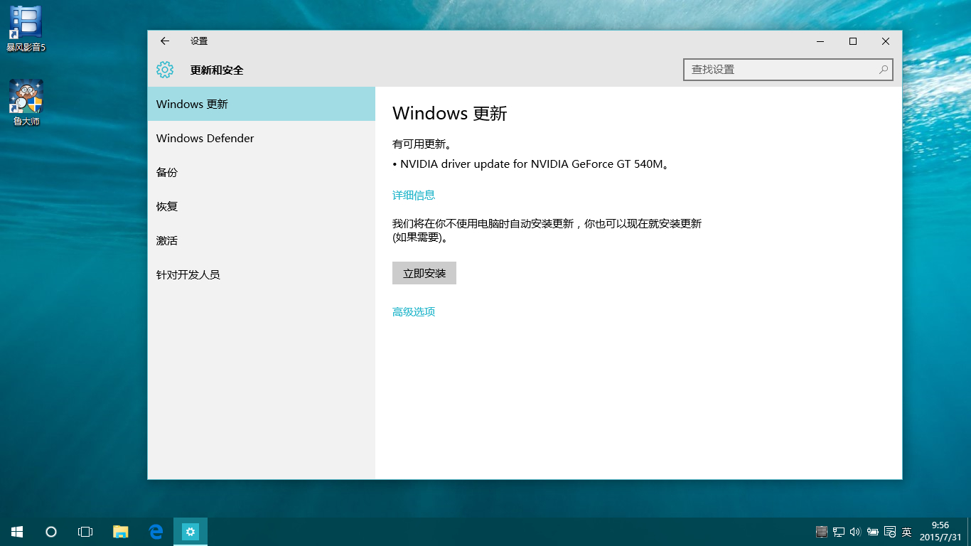Click the 立即安装 button
Screen dimensions: 971x546
click(424, 273)
